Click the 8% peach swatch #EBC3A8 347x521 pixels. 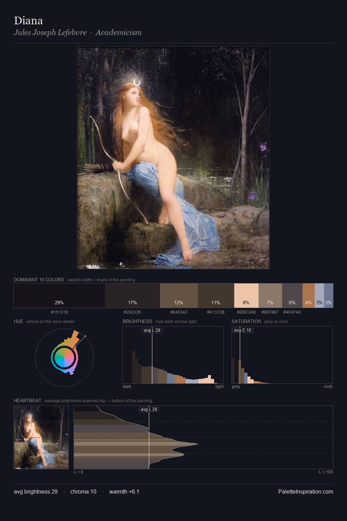point(246,296)
